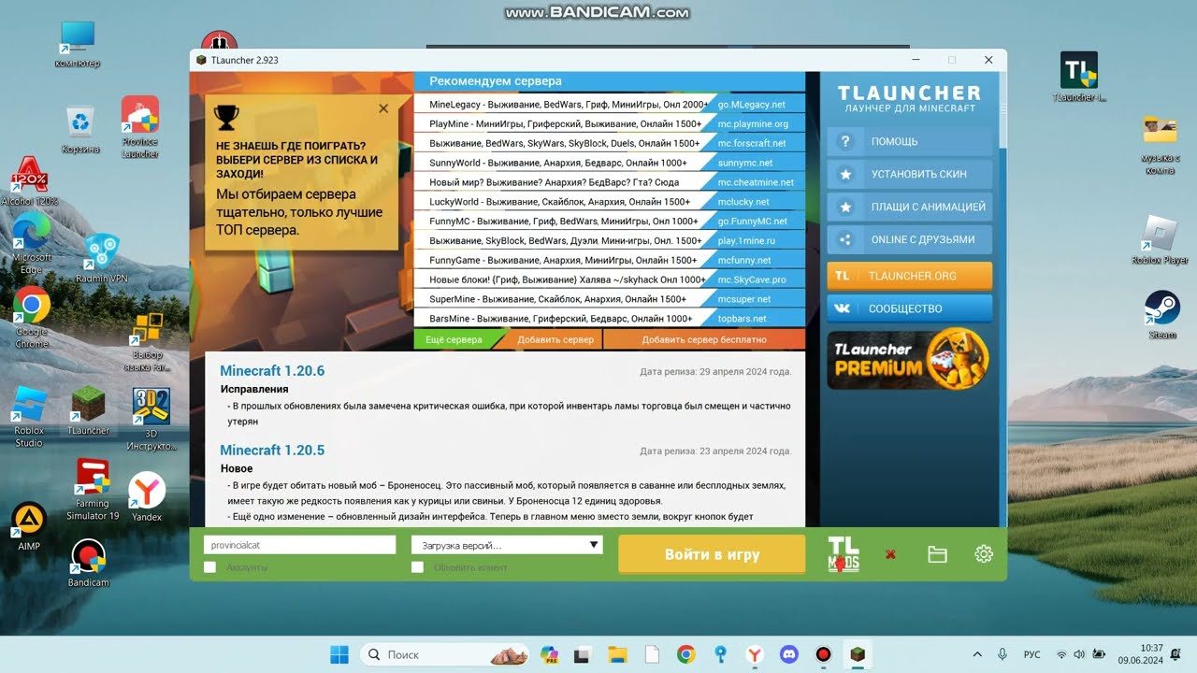Select the LuckyWorld server row
This screenshot has width=1197, height=673.
pos(609,202)
